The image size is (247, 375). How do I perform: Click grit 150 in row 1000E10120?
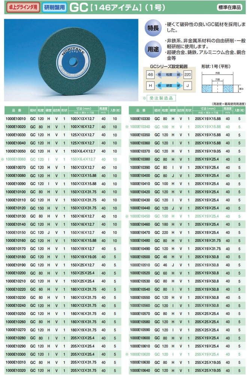[x=41, y=208]
